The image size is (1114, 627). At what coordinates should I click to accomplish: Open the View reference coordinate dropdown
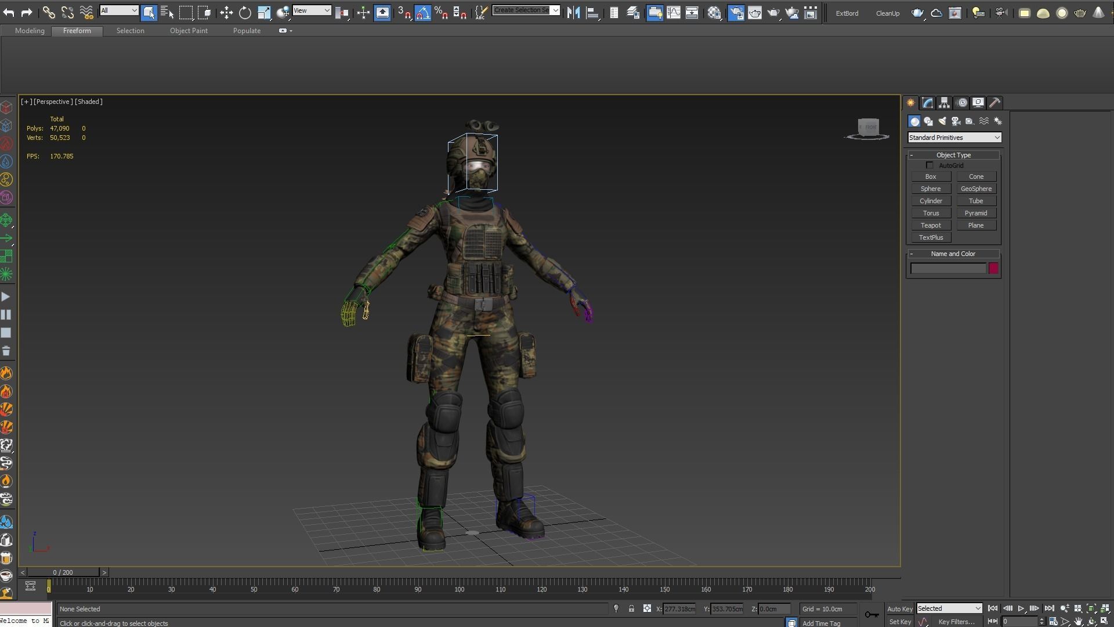click(x=312, y=10)
